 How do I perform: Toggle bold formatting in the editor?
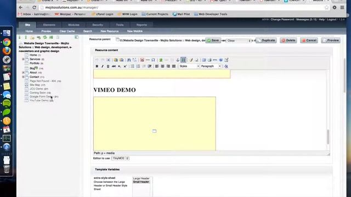click(97, 66)
